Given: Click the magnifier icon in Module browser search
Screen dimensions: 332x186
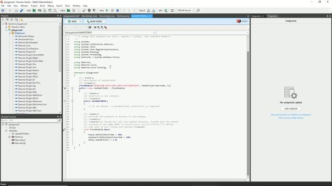Looking at the screenshot, I should (59, 120).
